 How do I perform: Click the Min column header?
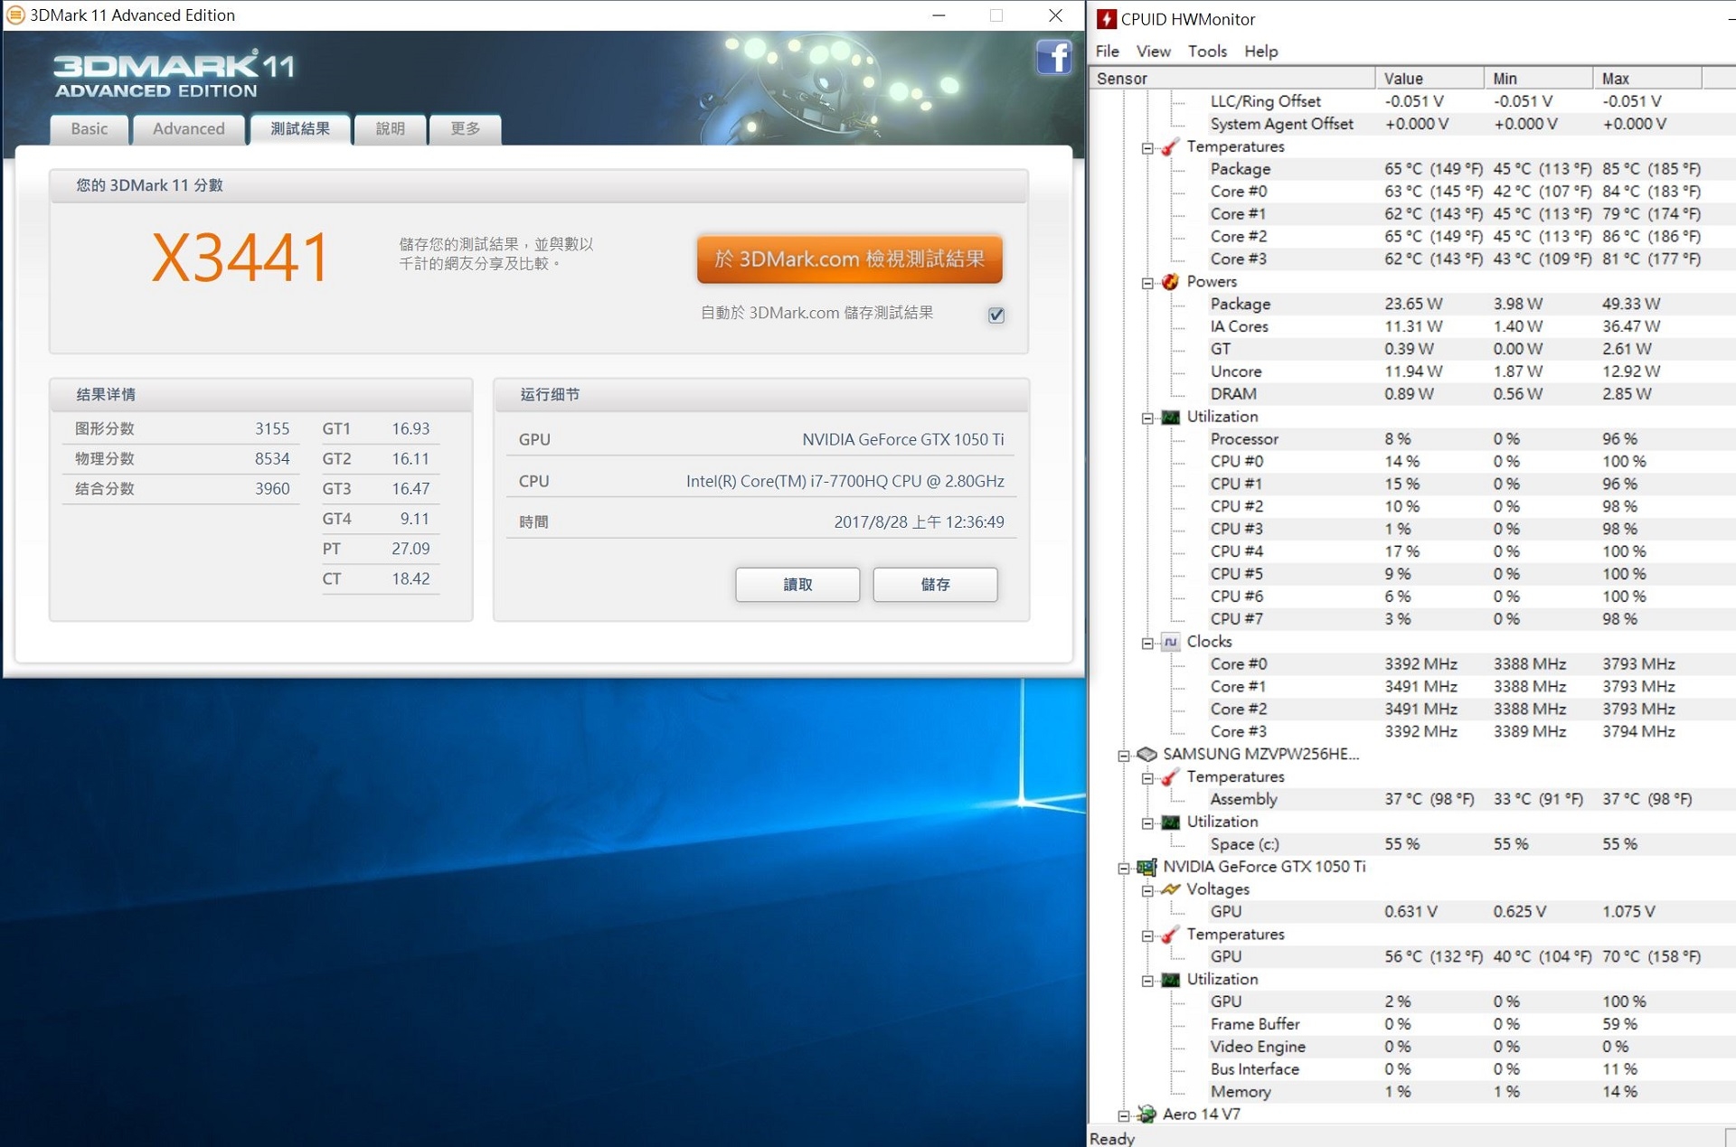(1539, 79)
